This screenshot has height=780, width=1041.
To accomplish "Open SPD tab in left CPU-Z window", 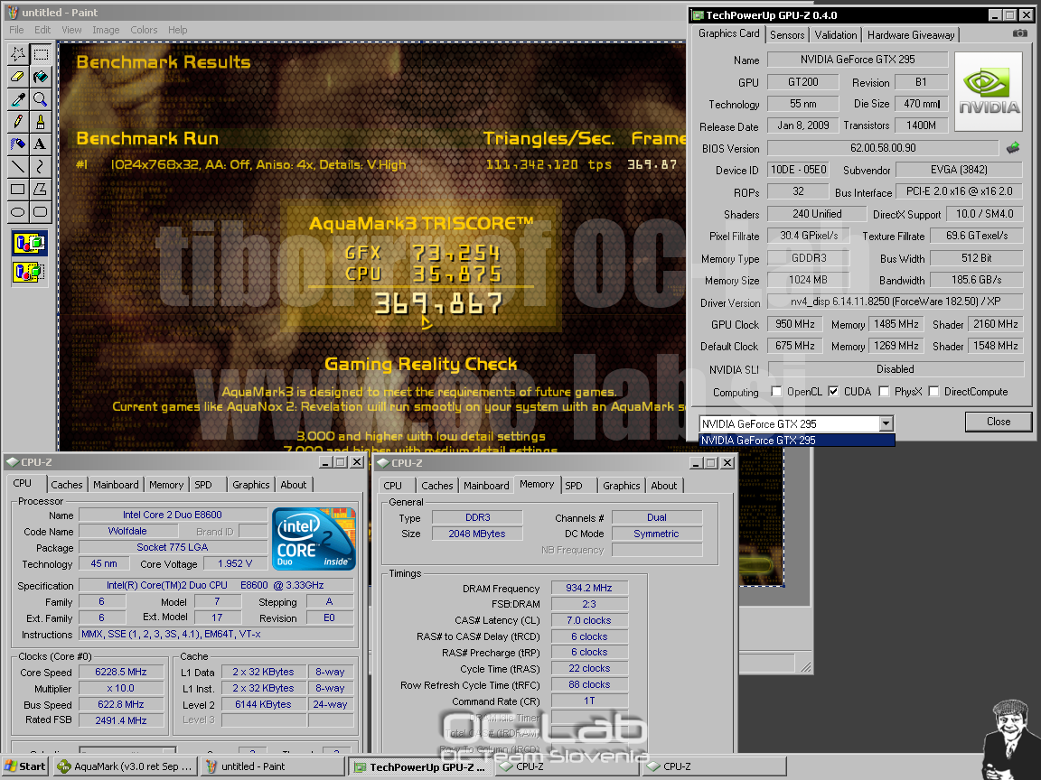I will [203, 485].
